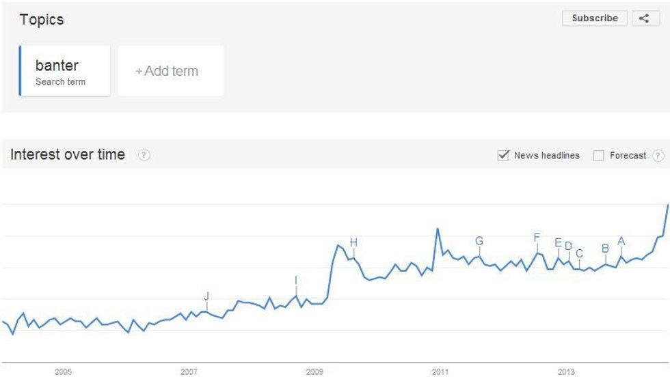The width and height of the screenshot is (670, 381).
Task: Uncheck the News headlines checkbox
Action: pyautogui.click(x=504, y=156)
